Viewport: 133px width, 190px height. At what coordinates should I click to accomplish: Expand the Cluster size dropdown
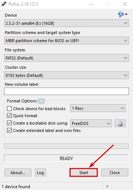click(66, 75)
